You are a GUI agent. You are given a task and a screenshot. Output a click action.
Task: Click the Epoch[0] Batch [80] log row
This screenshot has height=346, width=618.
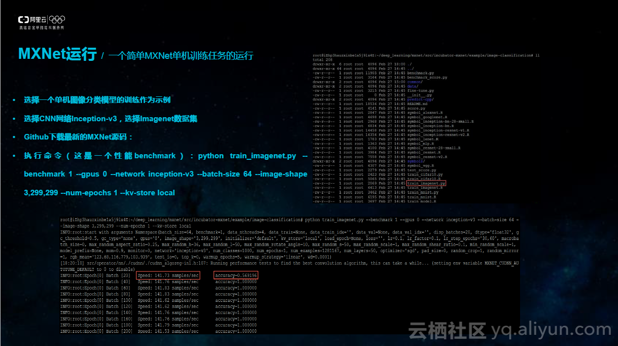click(x=158, y=294)
